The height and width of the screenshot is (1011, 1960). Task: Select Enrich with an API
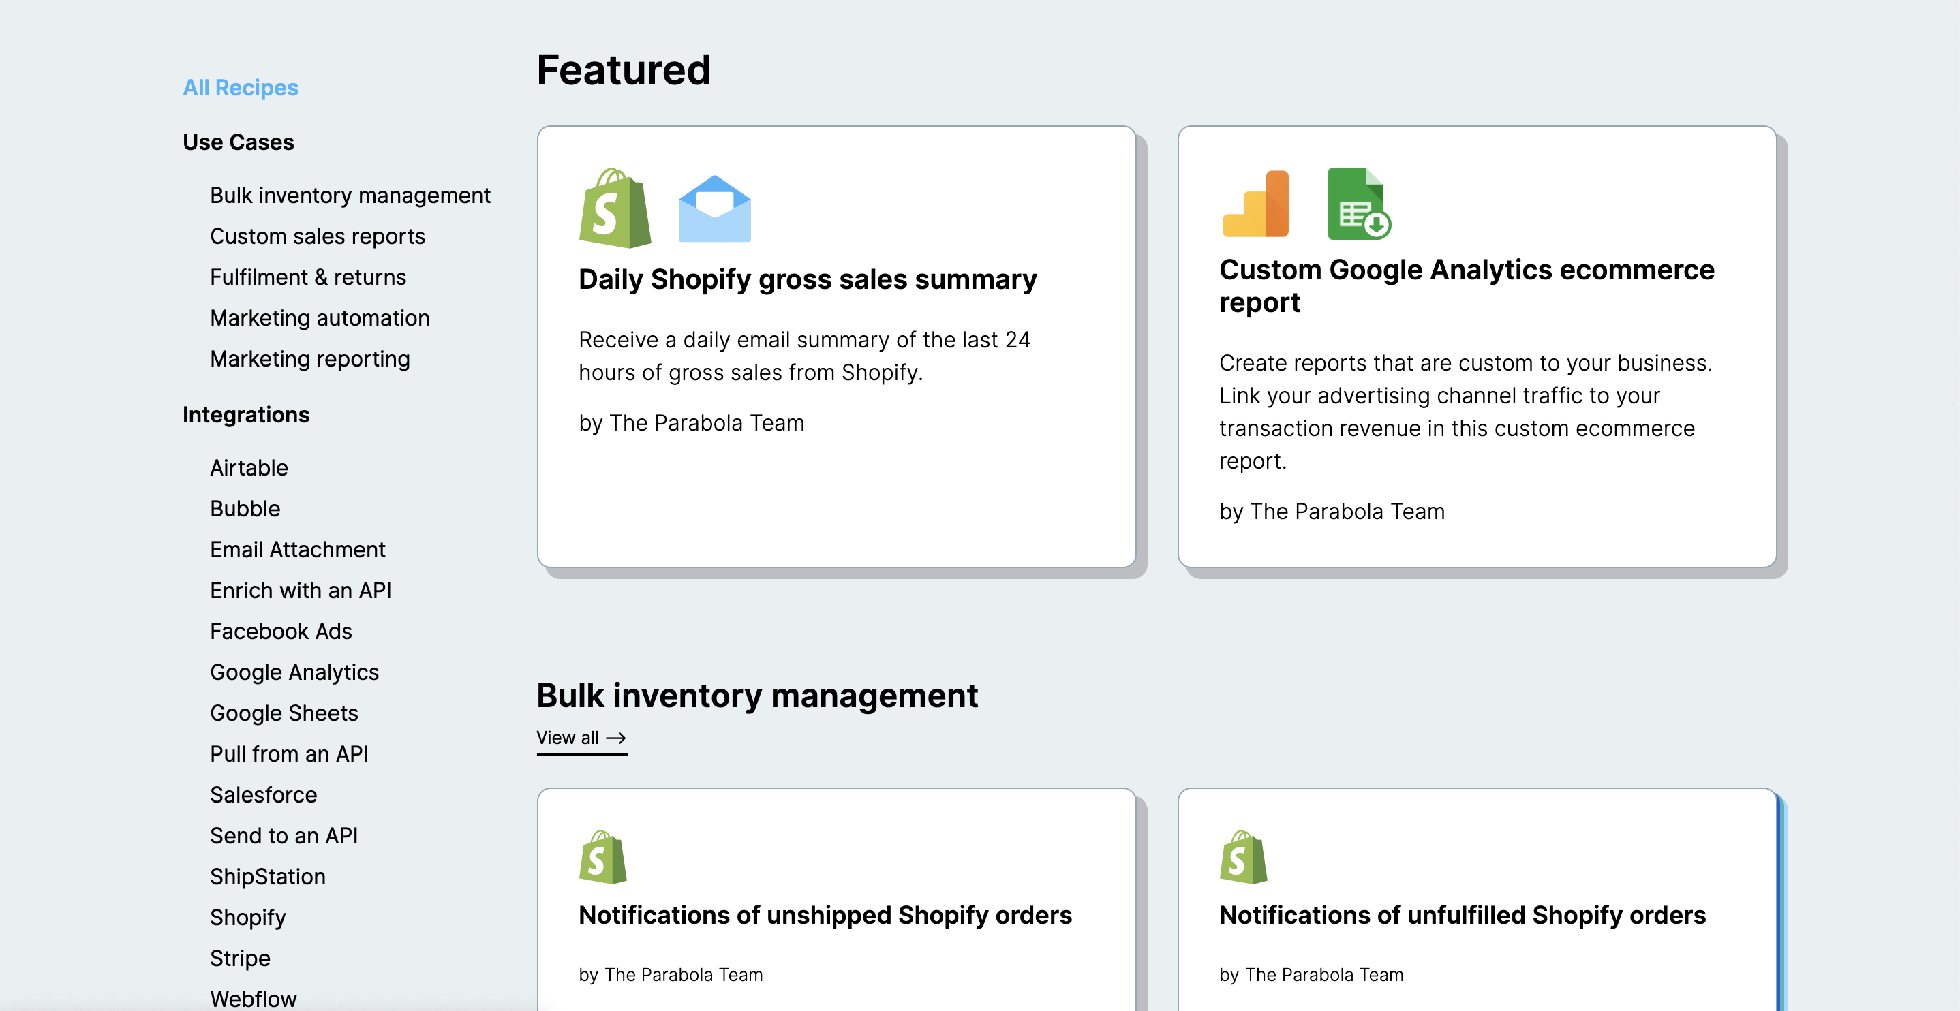pyautogui.click(x=301, y=591)
